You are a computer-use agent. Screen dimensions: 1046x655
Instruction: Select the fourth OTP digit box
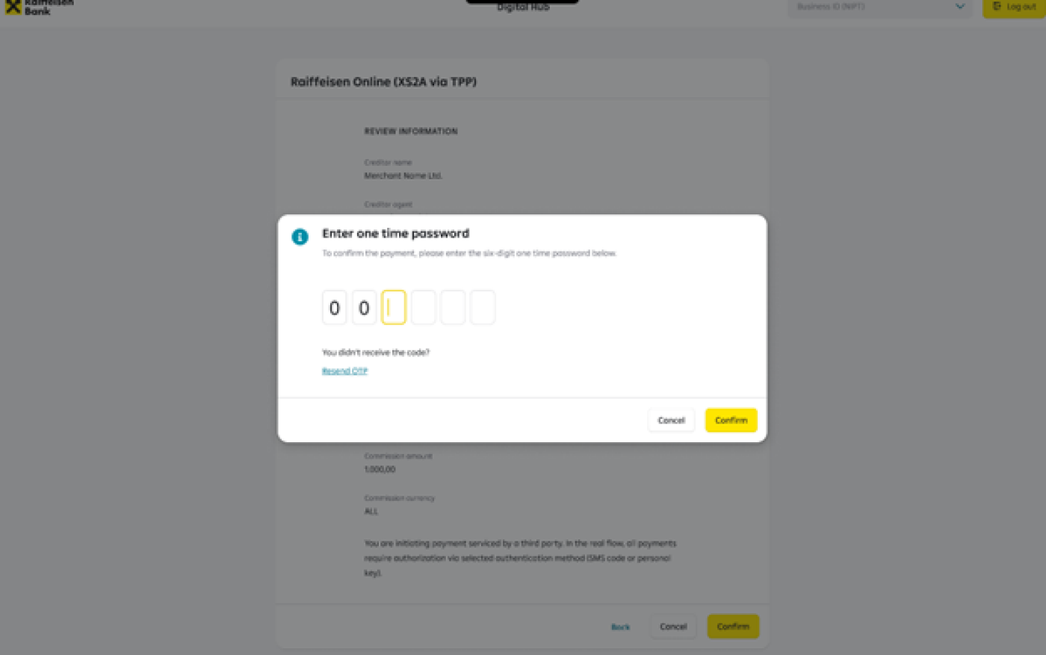[x=423, y=308]
